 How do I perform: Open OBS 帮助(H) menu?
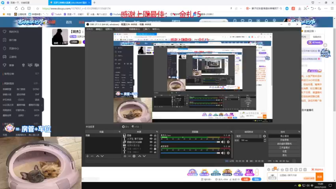click(156, 29)
